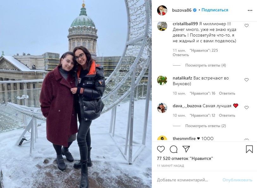This screenshot has height=188, width=257.
Task: Share the post via the paper plane icon
Action: click(186, 149)
